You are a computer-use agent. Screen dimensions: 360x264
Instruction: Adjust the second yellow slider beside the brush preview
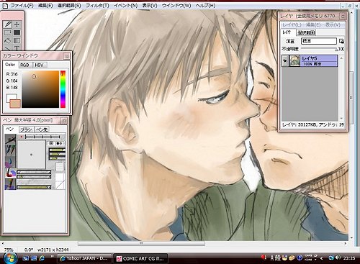[x=58, y=154]
